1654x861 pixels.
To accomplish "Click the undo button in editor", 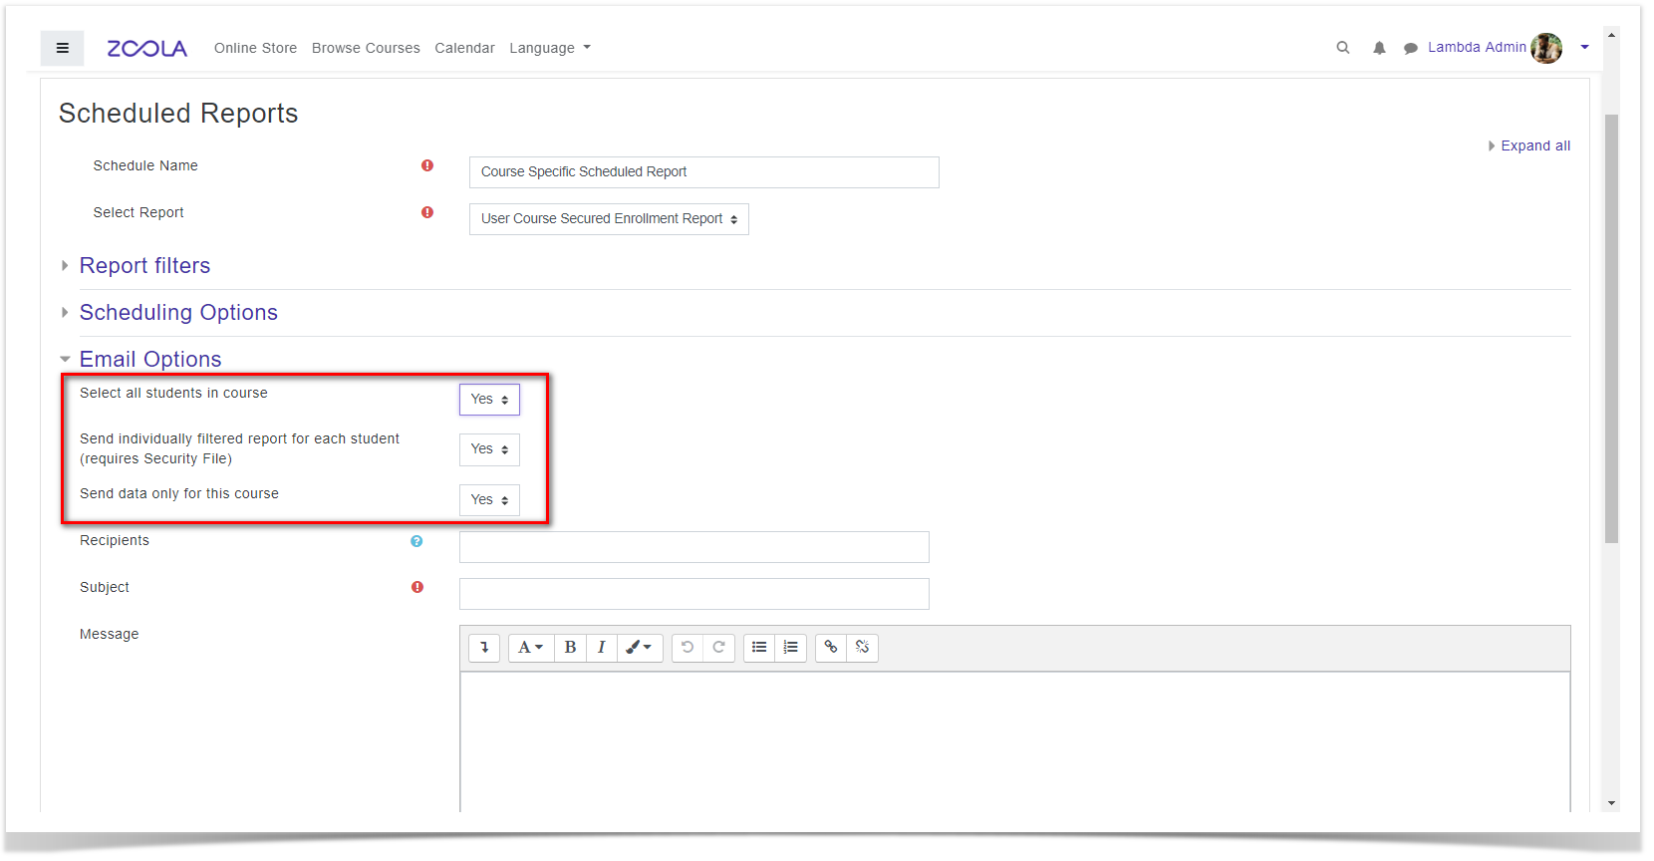I will tap(688, 648).
